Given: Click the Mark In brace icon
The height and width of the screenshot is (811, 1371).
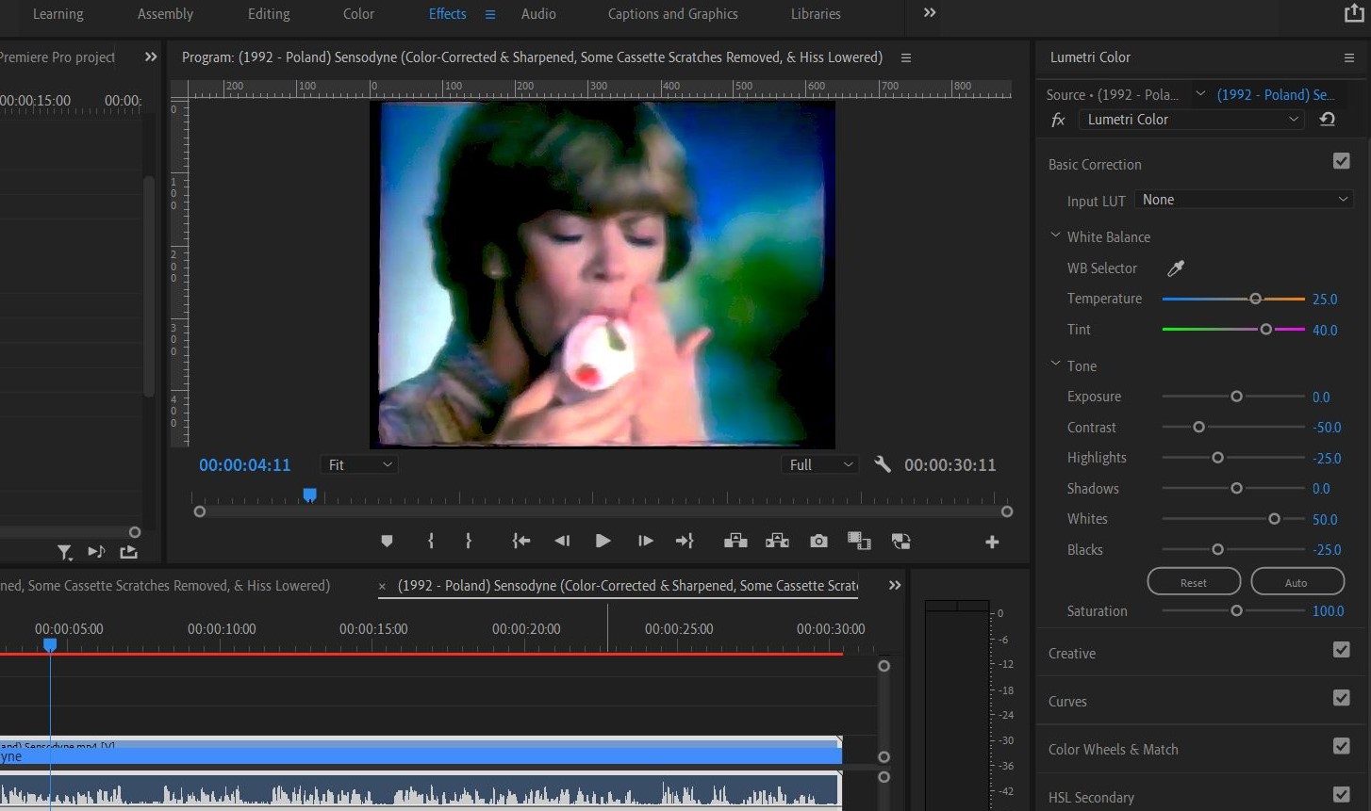Looking at the screenshot, I should 431,541.
